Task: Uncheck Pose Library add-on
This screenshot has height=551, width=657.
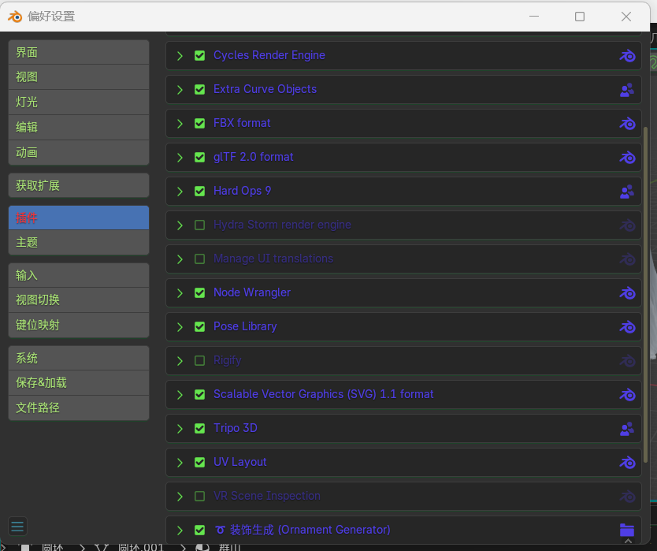Action: (200, 326)
